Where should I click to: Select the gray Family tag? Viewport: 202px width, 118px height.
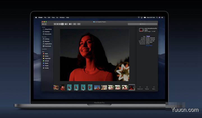46,68
